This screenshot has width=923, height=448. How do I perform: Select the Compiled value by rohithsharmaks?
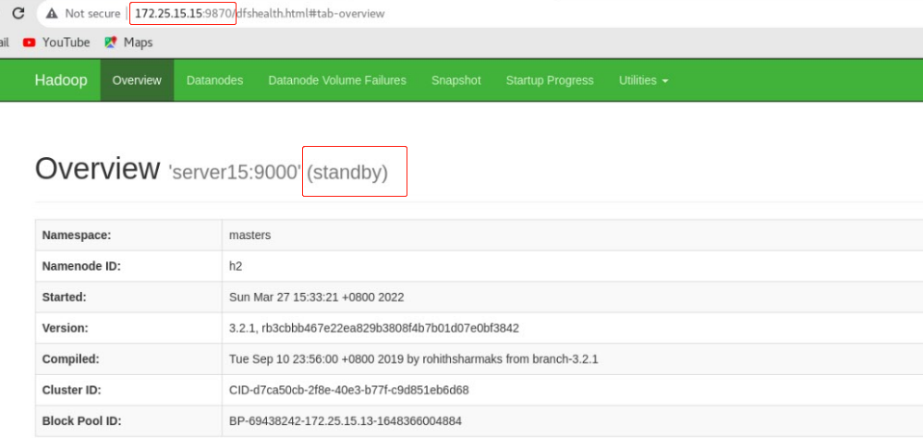pos(413,359)
